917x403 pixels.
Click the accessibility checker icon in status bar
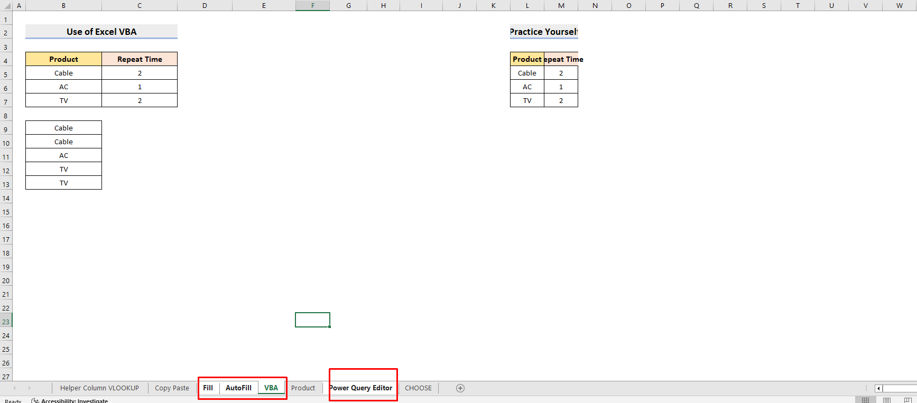pos(35,400)
